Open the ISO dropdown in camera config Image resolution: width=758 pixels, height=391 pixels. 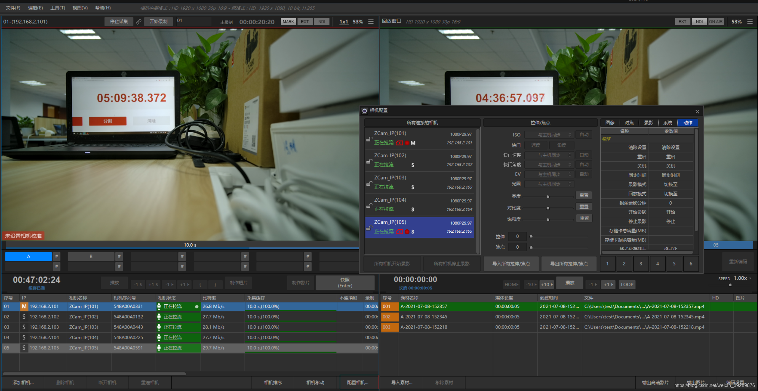[549, 135]
